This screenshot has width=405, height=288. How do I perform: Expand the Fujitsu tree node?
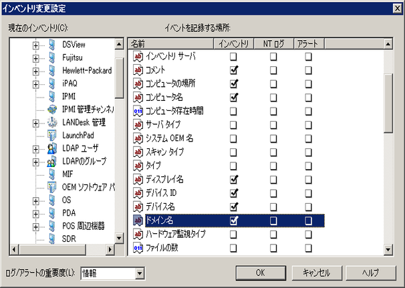coord(35,59)
